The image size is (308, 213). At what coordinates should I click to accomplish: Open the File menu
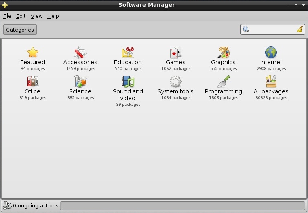tap(7, 16)
